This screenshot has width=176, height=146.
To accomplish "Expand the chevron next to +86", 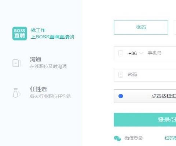I will point(141,53).
